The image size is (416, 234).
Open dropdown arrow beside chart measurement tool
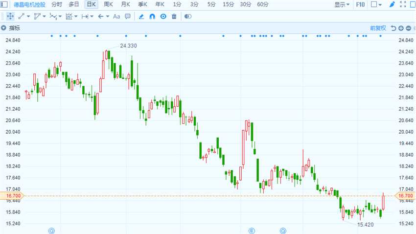pos(76,17)
